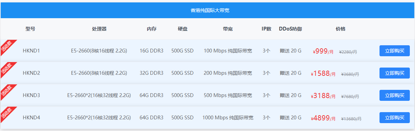Click HKND1's 赠送 20 G DDoS cell
415x131 pixels.
(x=291, y=51)
